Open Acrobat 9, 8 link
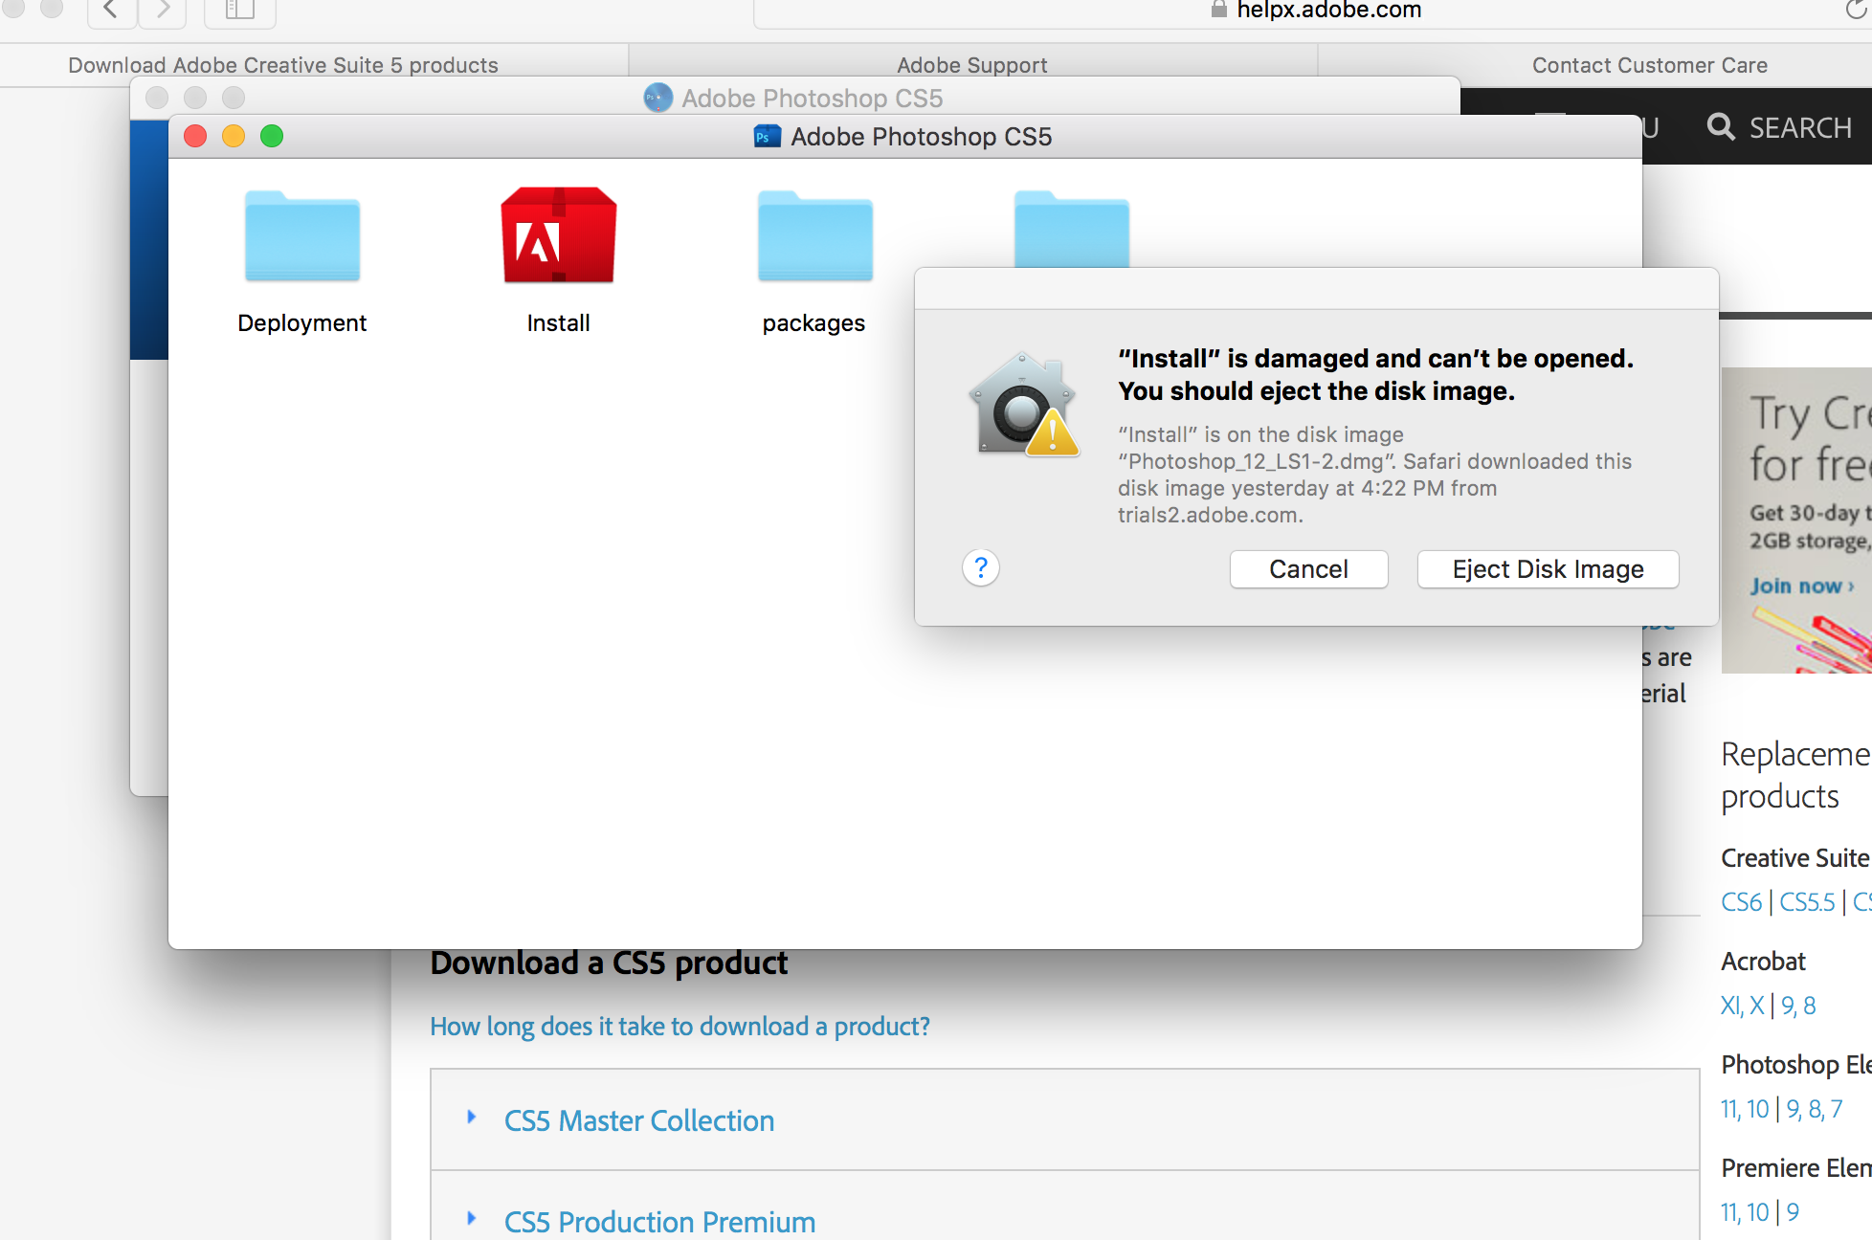 (1798, 1006)
